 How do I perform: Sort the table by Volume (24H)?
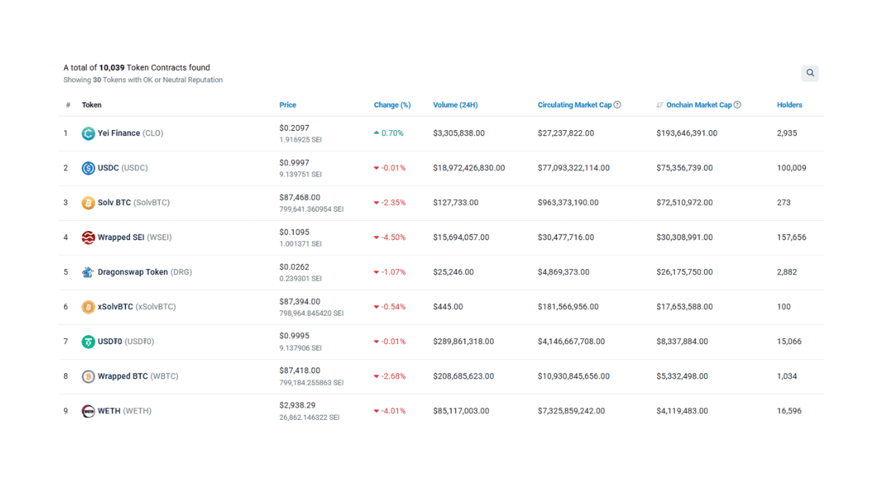click(x=455, y=104)
